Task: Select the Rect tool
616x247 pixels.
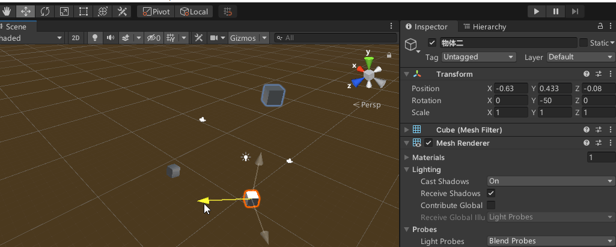Action: (x=84, y=11)
